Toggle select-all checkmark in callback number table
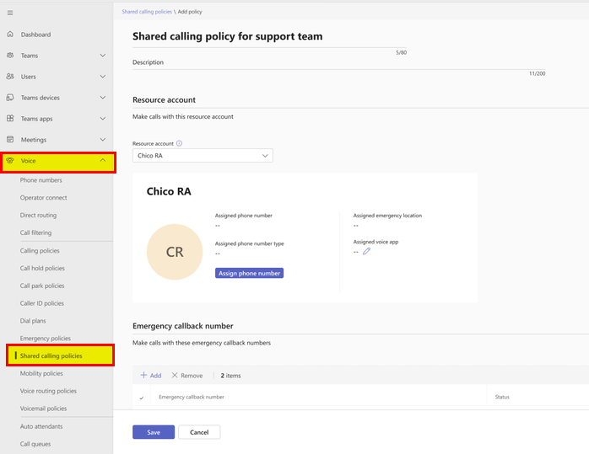The width and height of the screenshot is (589, 454). tap(141, 397)
